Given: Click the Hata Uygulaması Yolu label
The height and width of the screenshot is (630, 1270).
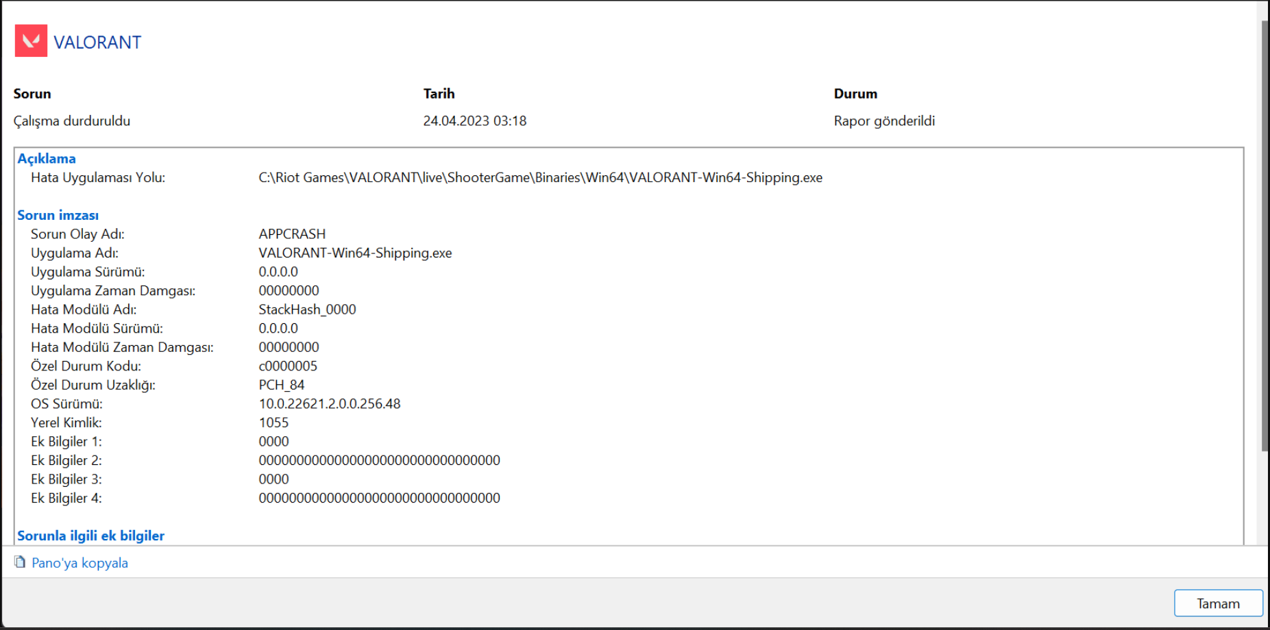Looking at the screenshot, I should [x=98, y=178].
